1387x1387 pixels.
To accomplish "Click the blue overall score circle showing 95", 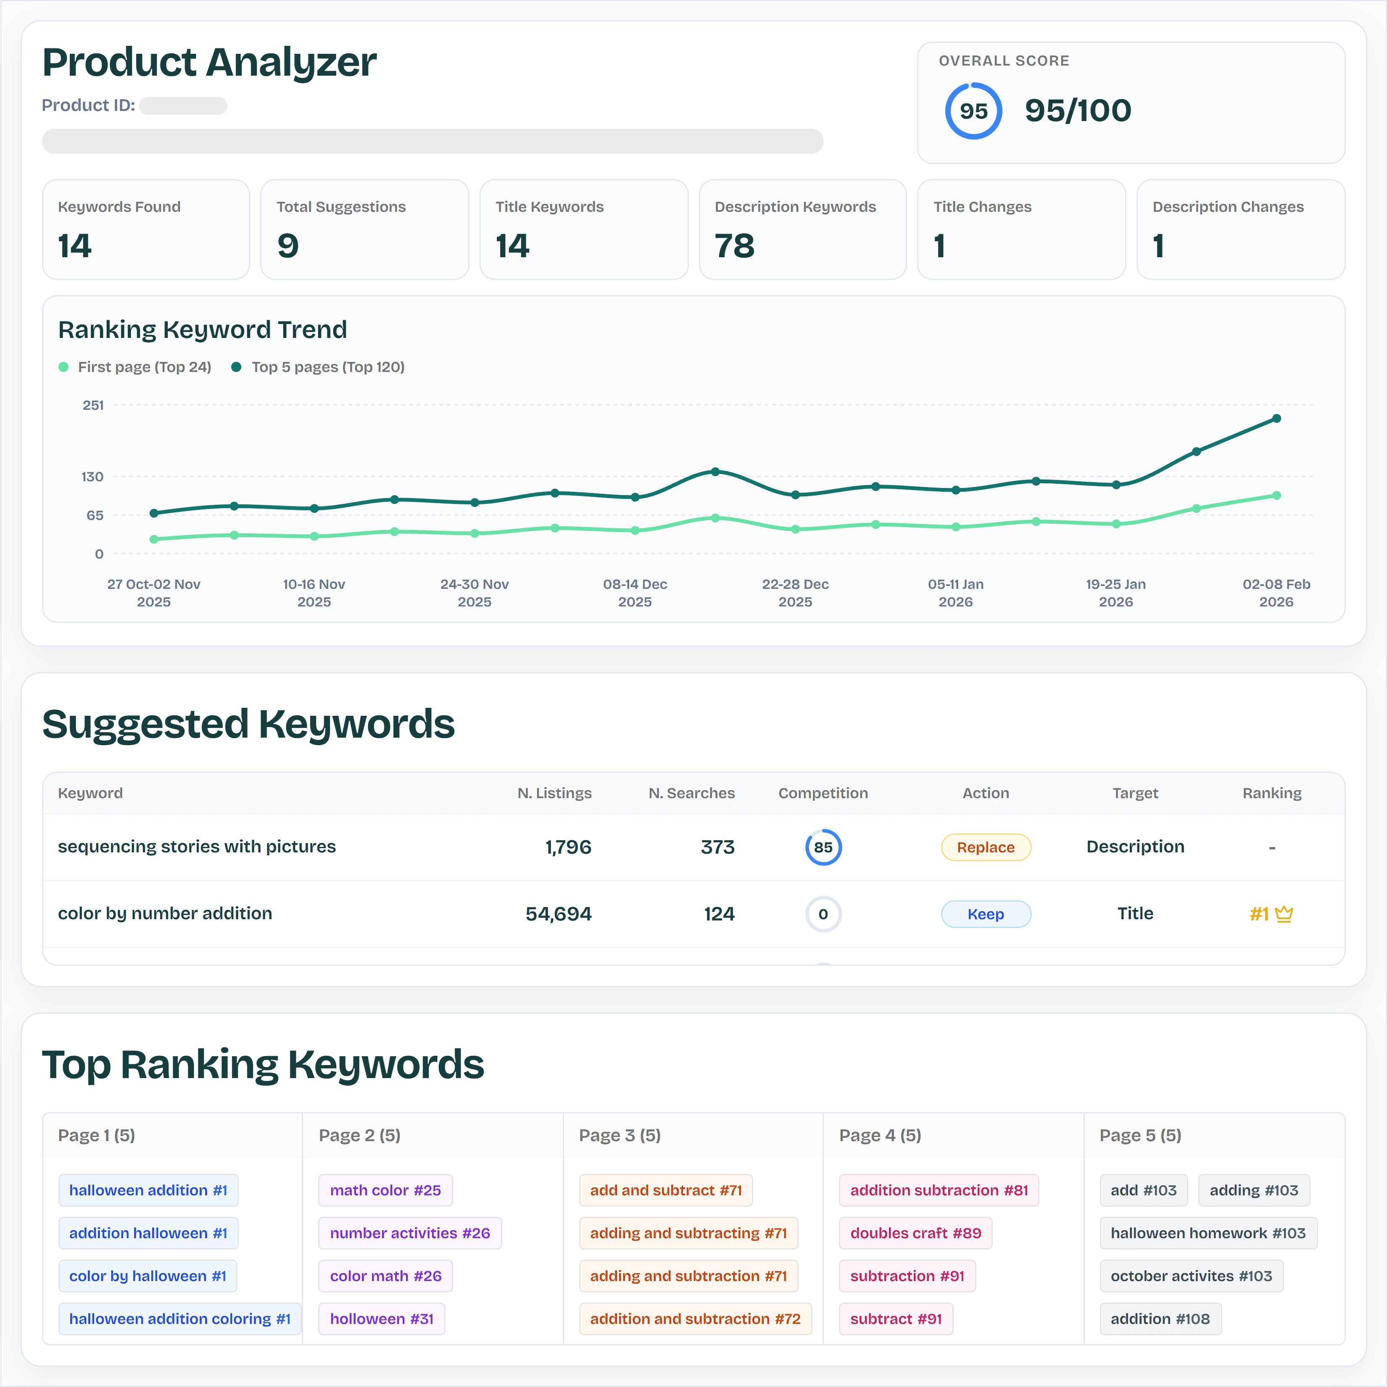I will pos(973,111).
